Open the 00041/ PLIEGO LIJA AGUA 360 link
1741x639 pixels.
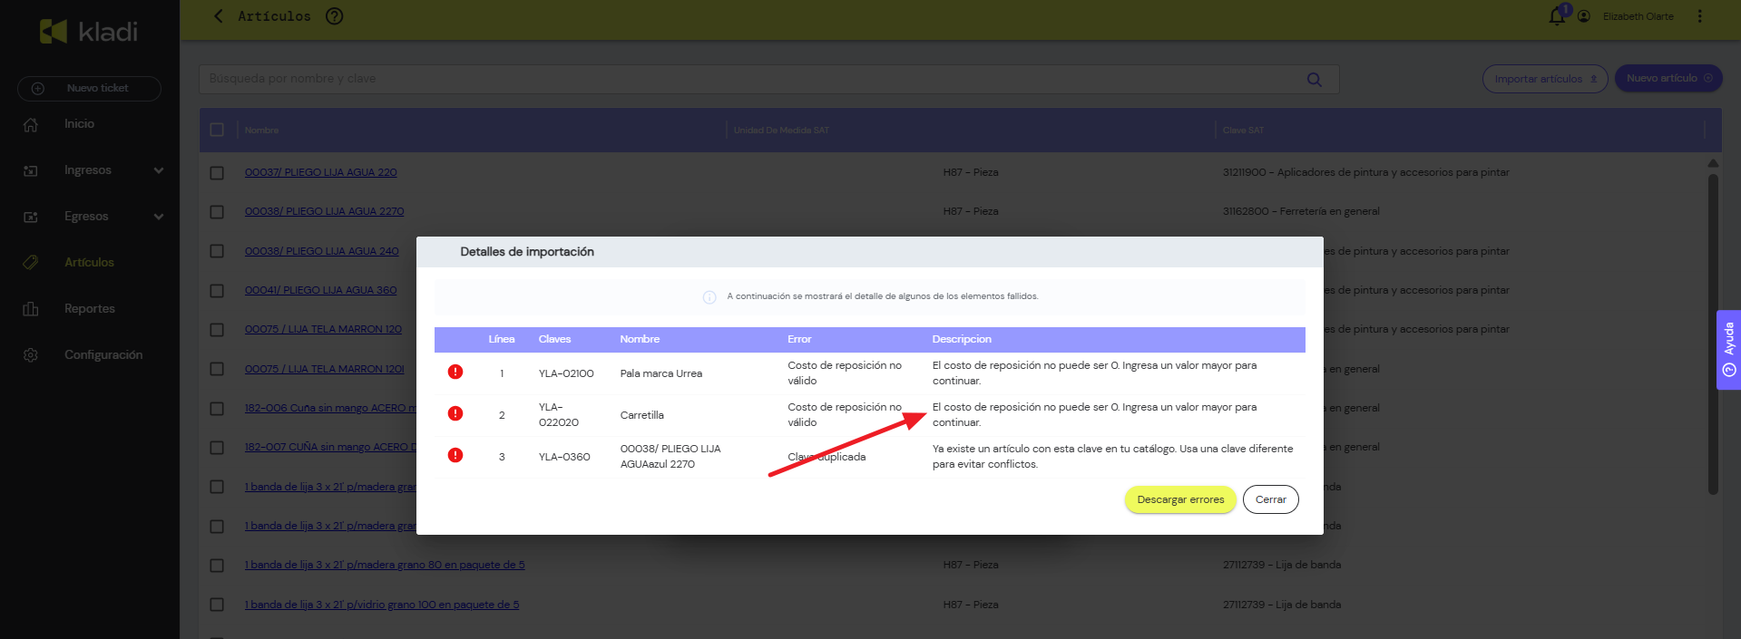[320, 290]
